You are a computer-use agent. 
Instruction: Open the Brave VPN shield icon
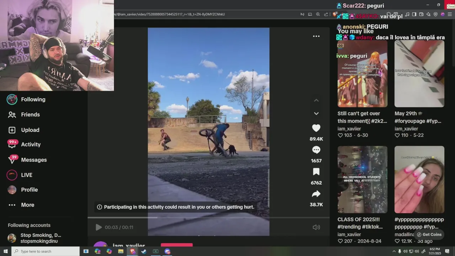(435, 14)
